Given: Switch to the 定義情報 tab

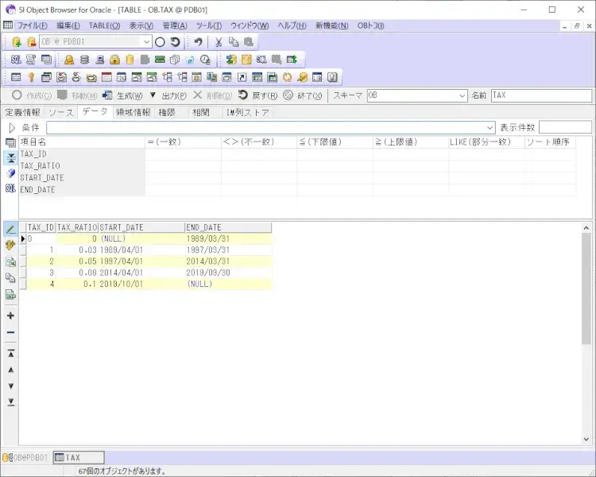Looking at the screenshot, I should click(x=22, y=112).
